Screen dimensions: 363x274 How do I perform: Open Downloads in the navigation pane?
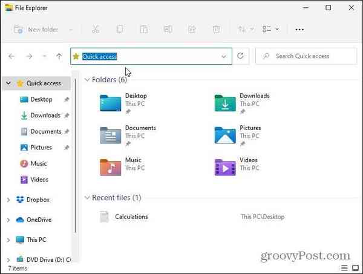45,116
